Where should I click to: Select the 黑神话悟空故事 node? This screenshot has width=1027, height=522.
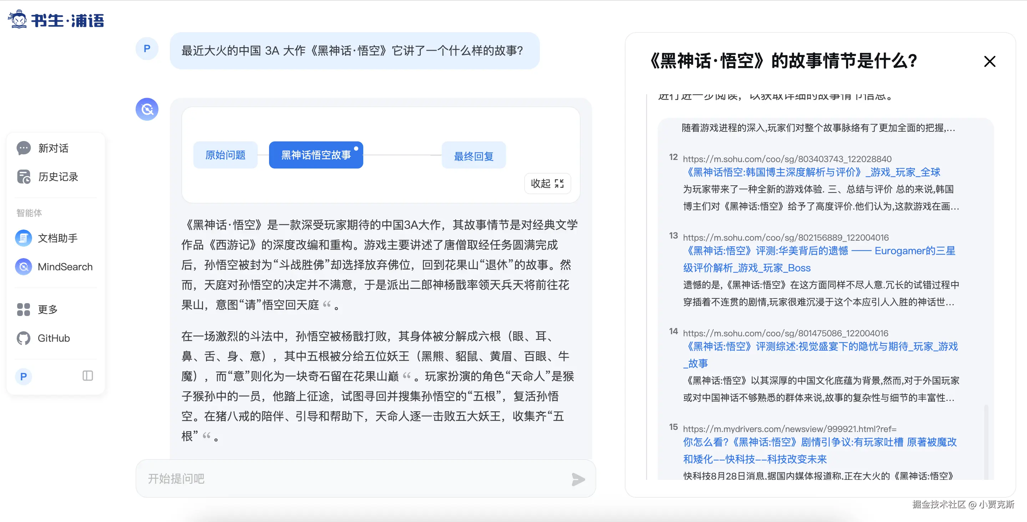coord(316,155)
